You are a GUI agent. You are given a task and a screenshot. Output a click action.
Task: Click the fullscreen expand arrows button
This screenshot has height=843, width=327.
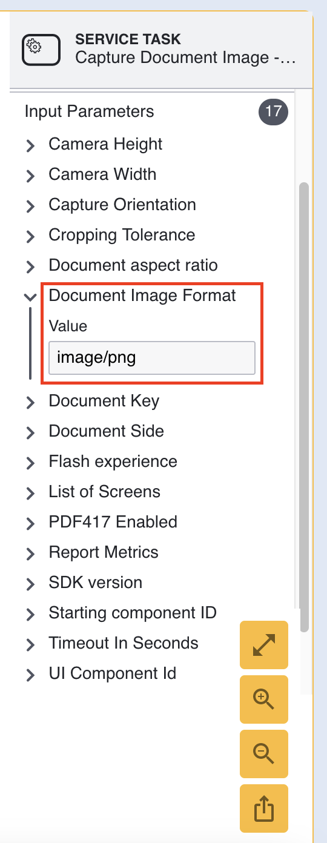click(x=264, y=644)
